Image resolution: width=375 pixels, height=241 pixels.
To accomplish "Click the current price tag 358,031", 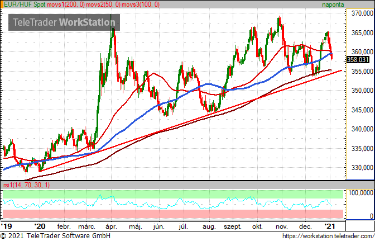I will [x=358, y=59].
